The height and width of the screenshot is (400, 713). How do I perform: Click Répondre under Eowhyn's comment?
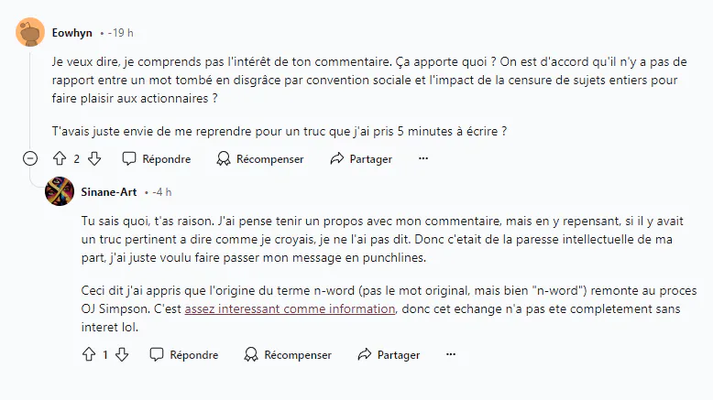coord(157,158)
